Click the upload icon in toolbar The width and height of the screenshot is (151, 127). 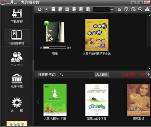click(x=147, y=9)
